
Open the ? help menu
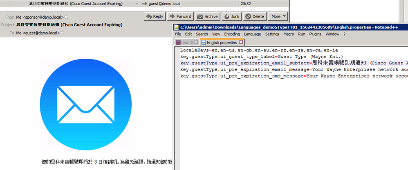345,34
